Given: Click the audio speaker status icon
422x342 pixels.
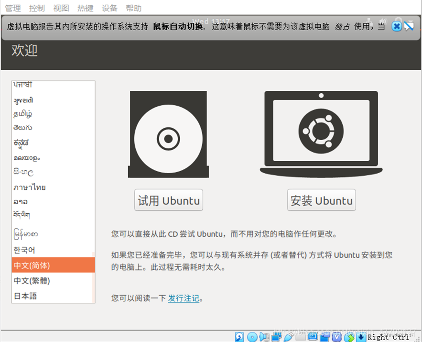Looking at the screenshot, I should 265,337.
